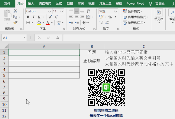
Task: Apply percent style
Action: pyautogui.click(x=110, y=17)
